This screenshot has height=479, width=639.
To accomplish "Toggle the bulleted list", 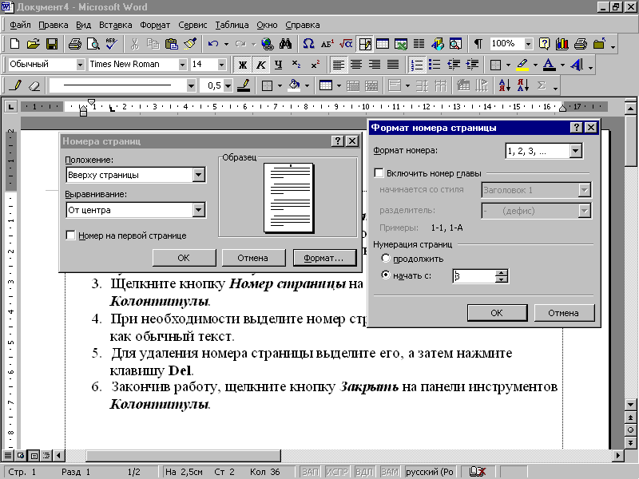I will tap(435, 65).
